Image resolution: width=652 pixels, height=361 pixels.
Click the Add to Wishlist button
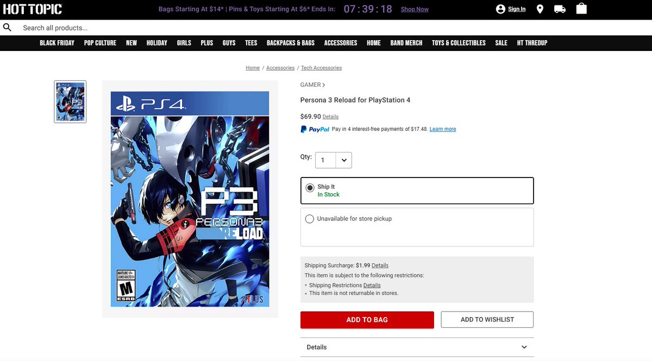pyautogui.click(x=487, y=320)
